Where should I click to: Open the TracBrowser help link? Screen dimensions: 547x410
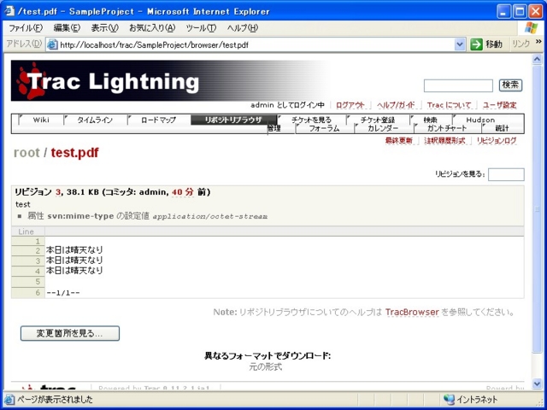pyautogui.click(x=412, y=312)
